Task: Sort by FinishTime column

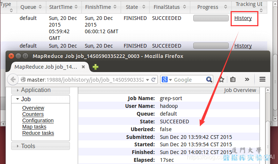Action: click(101, 7)
